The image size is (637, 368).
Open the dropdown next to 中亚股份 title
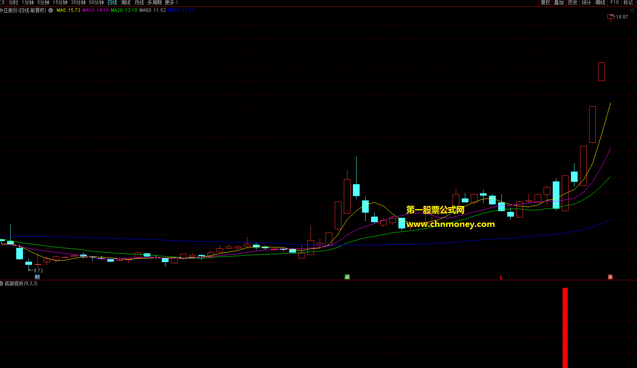pos(51,10)
